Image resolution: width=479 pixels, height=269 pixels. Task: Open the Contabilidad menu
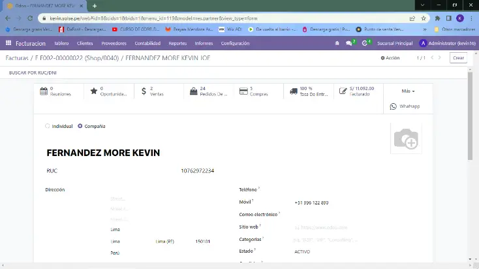[147, 43]
